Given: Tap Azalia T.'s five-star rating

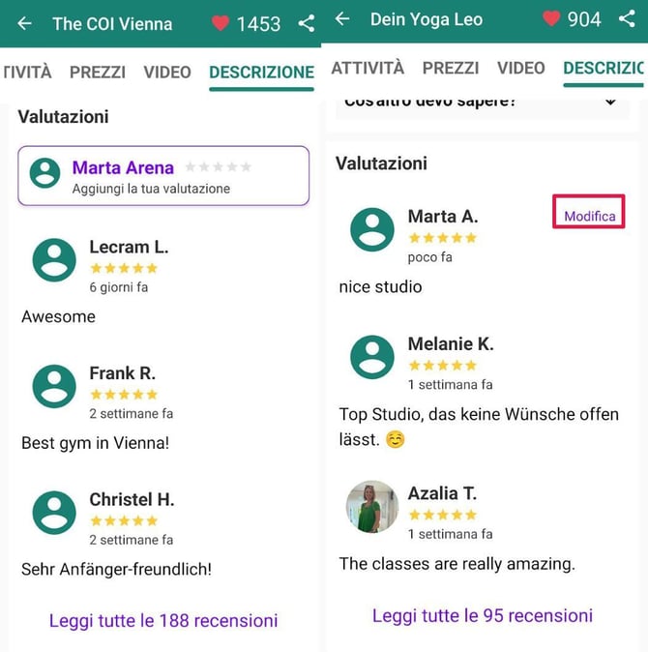Looking at the screenshot, I should point(442,515).
